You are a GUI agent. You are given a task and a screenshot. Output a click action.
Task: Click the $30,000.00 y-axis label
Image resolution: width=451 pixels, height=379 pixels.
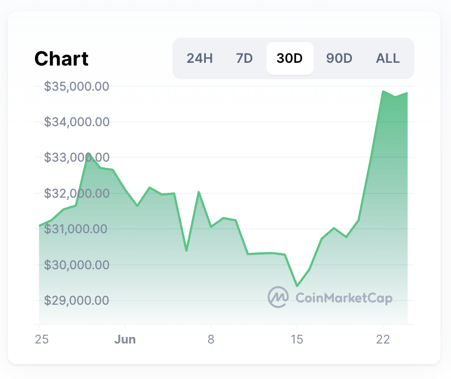77,265
